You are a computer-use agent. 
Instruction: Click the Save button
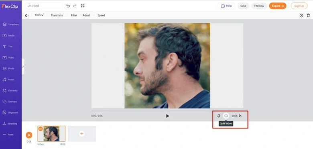pos(243,6)
